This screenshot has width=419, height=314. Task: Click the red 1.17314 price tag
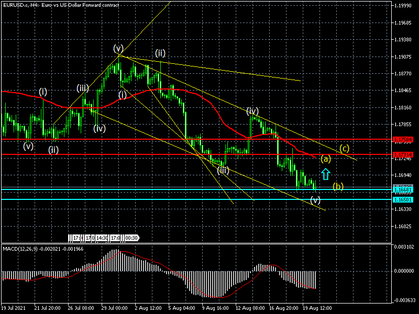click(x=405, y=154)
